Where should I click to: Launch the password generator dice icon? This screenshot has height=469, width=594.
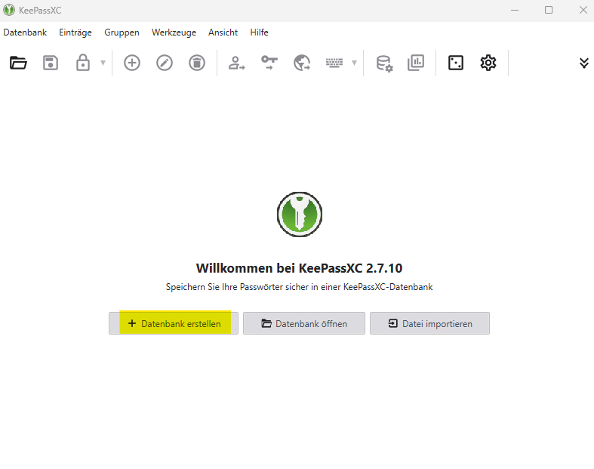[x=456, y=63]
